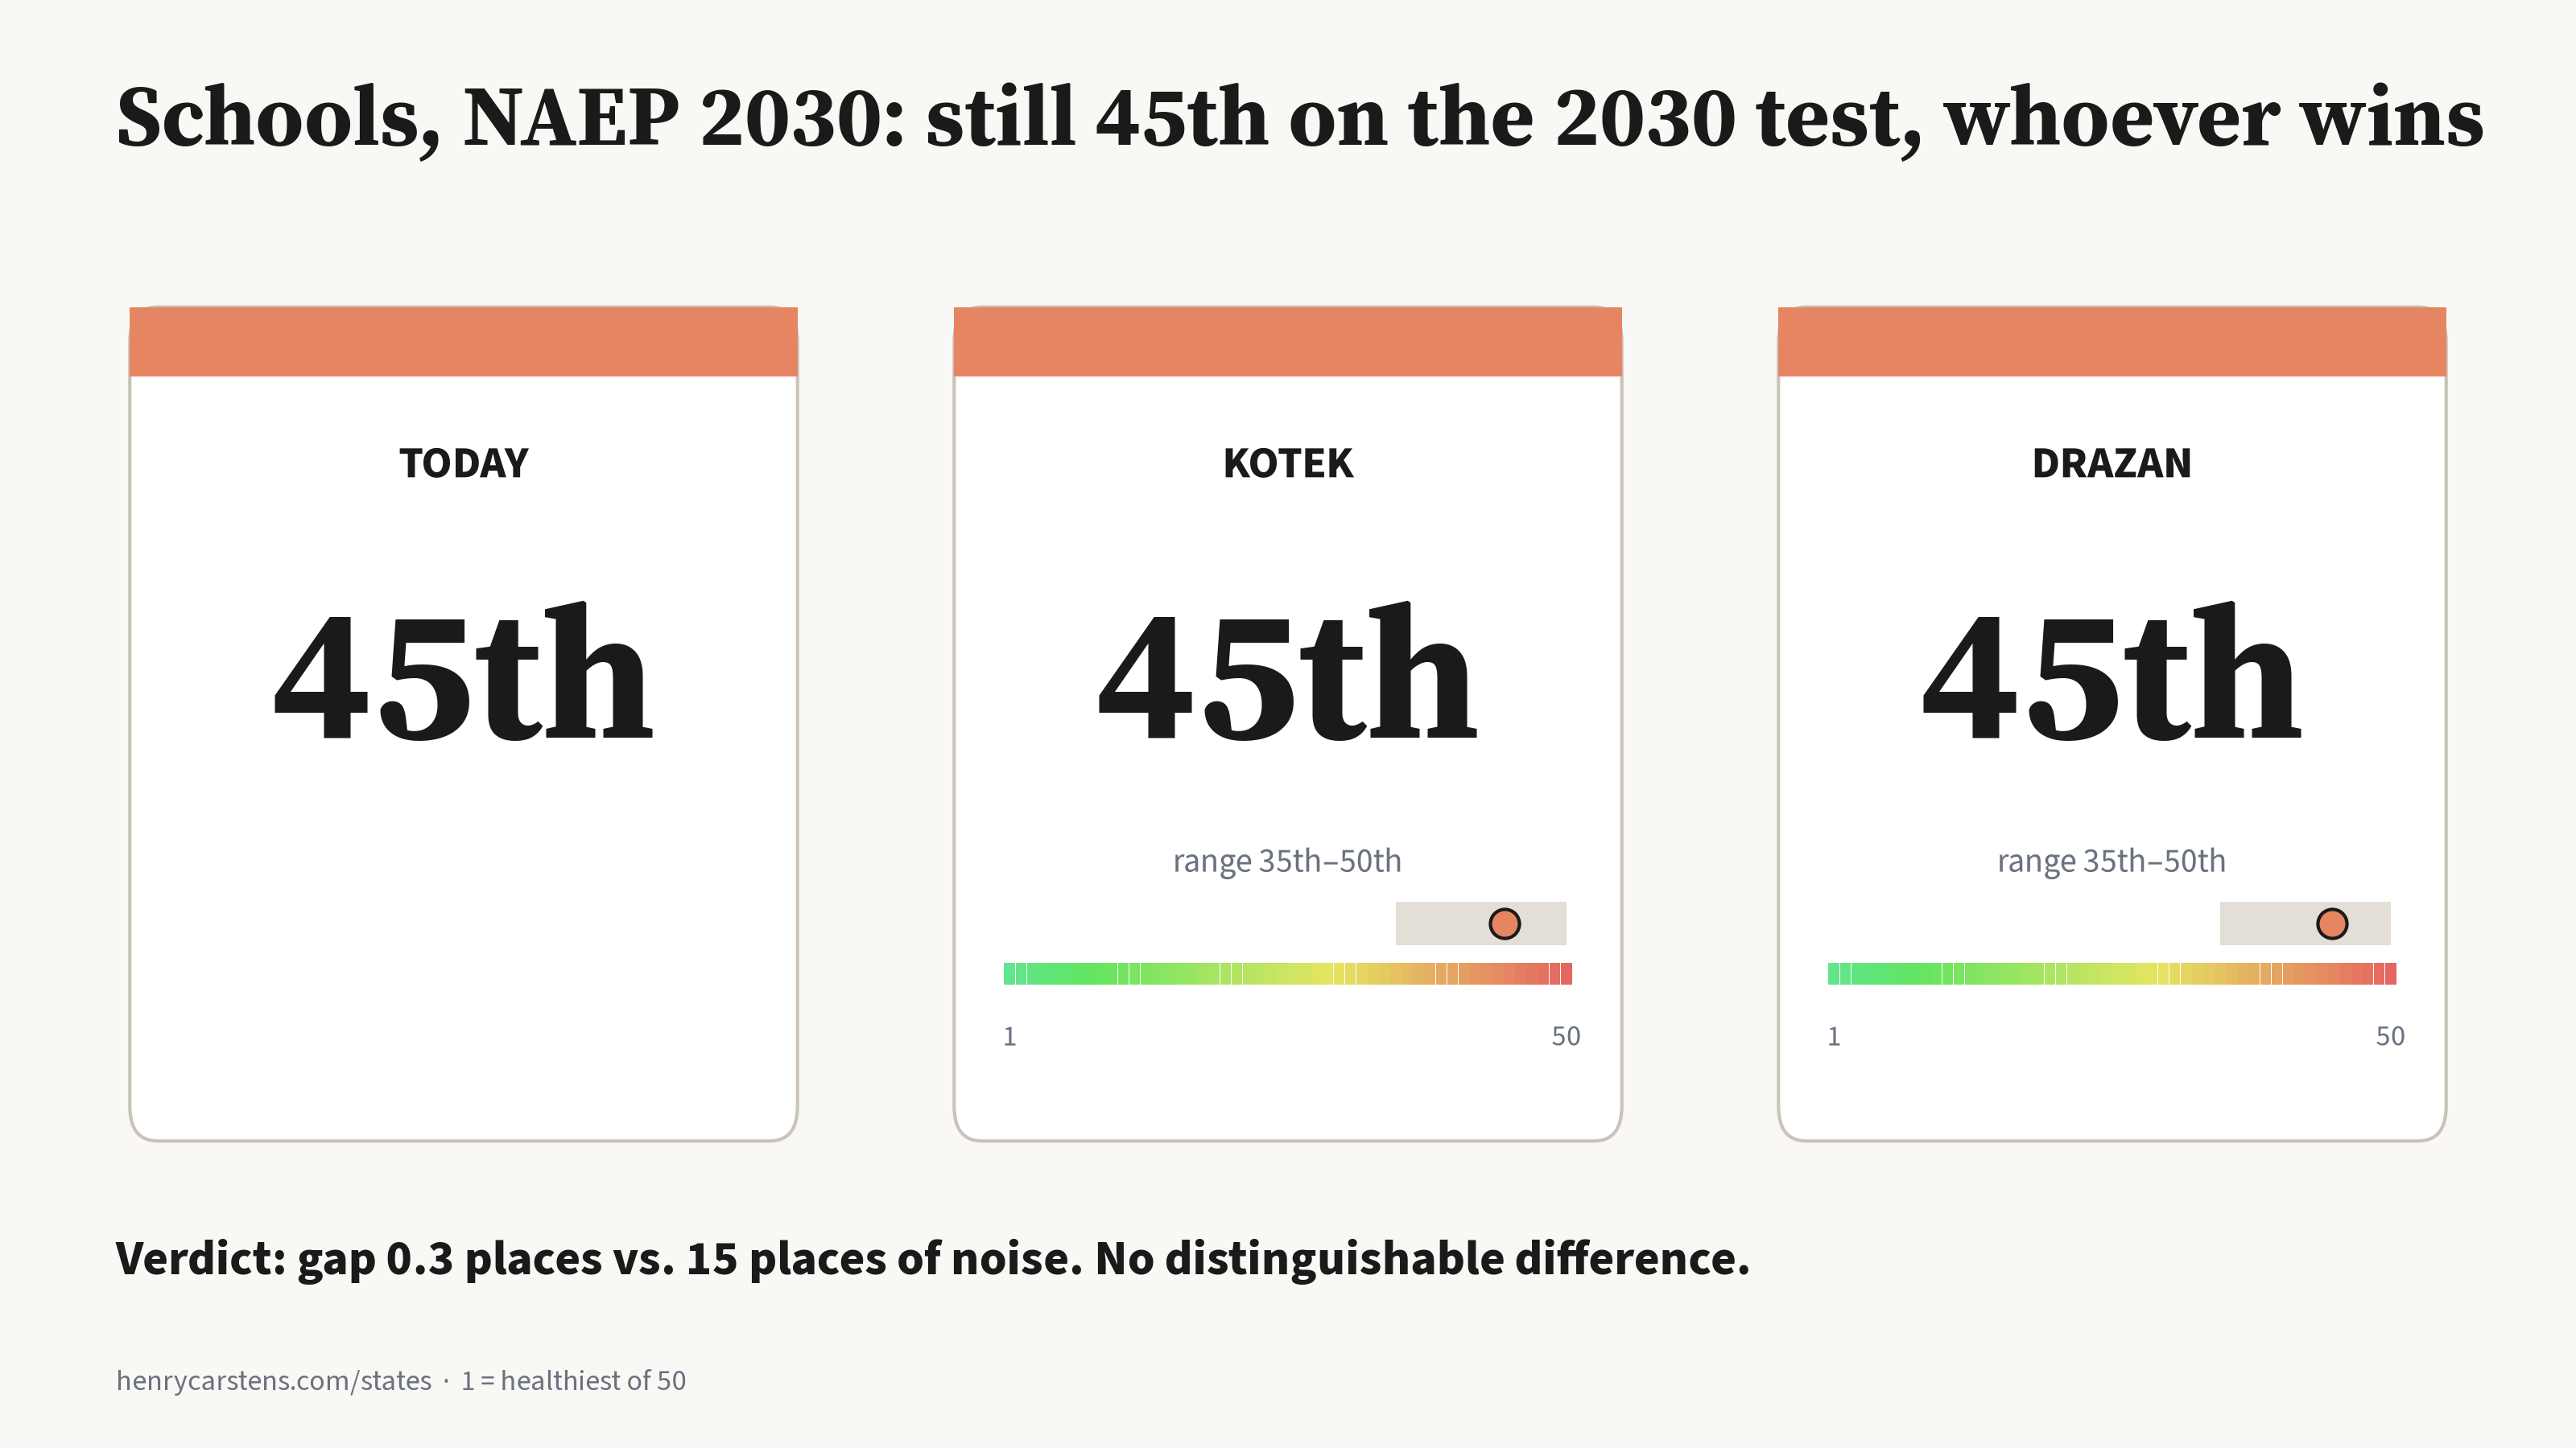Click the Schools, NAEP 2030 headline
This screenshot has width=2576, height=1448.
[x=1299, y=118]
